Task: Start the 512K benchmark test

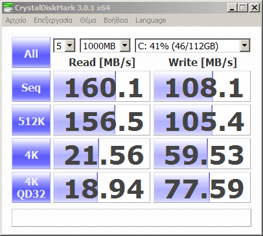Action: tap(31, 120)
